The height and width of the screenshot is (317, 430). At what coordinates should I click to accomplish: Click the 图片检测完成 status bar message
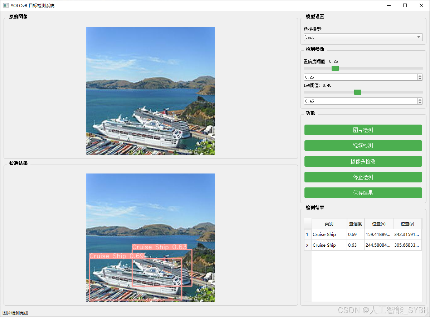point(15,313)
